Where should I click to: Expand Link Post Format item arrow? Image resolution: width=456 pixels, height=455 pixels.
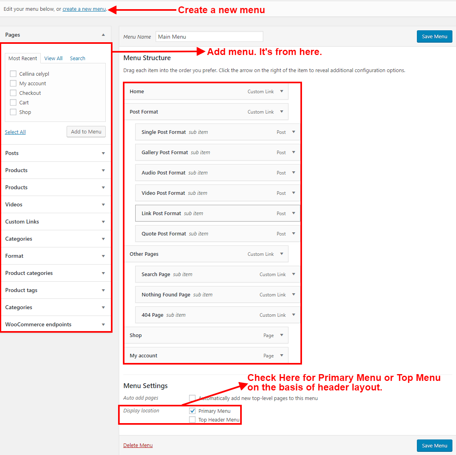tap(294, 213)
